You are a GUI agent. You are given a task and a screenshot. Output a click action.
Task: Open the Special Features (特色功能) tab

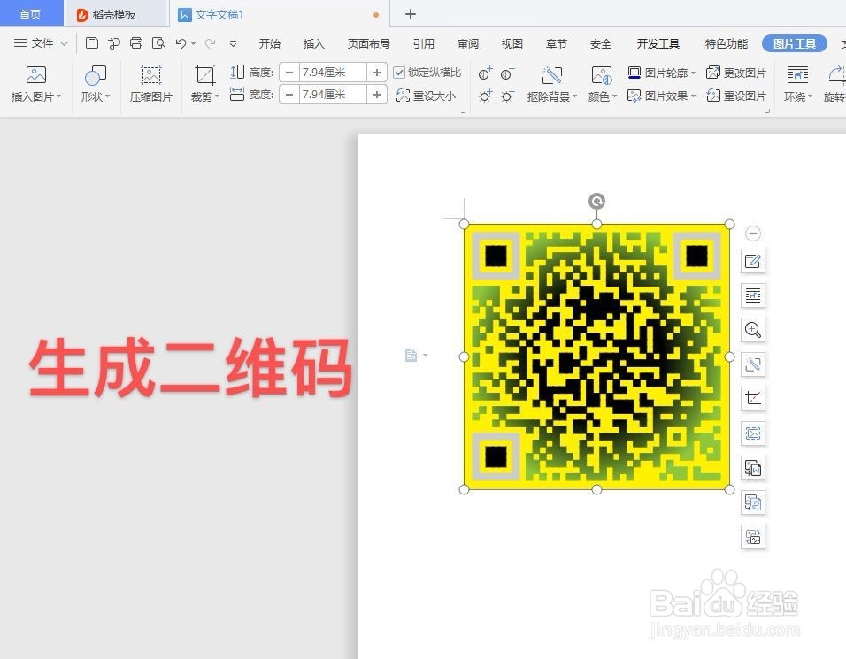tap(727, 43)
